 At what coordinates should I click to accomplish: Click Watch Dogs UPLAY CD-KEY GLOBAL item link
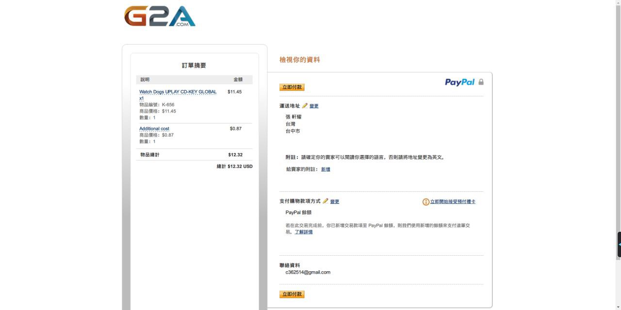tap(178, 94)
